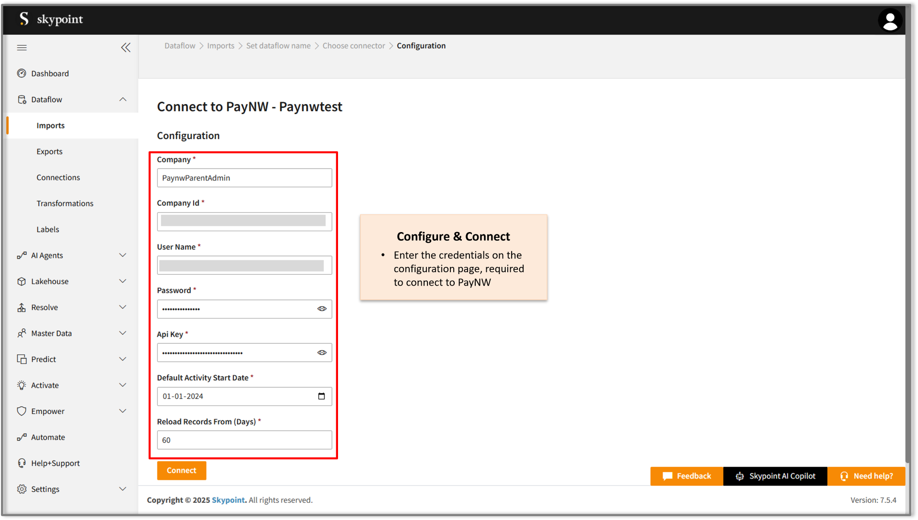This screenshot has height=520, width=918.
Task: Show the Api Key characters
Action: click(322, 352)
